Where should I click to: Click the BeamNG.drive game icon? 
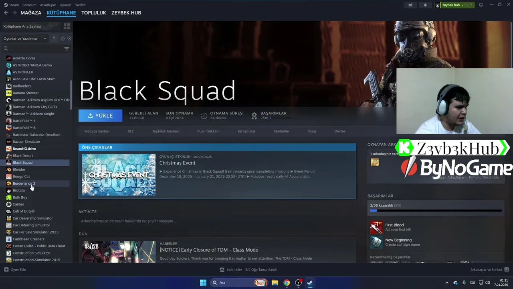(x=9, y=149)
